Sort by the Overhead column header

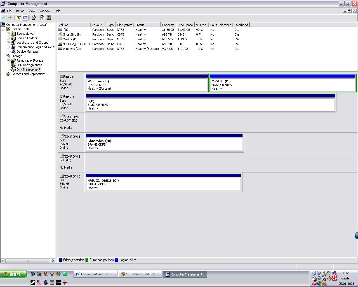[x=241, y=25]
